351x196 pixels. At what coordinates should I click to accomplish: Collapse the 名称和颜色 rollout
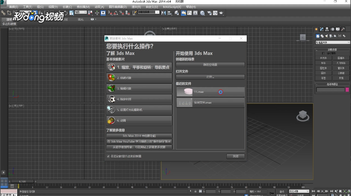point(332,84)
